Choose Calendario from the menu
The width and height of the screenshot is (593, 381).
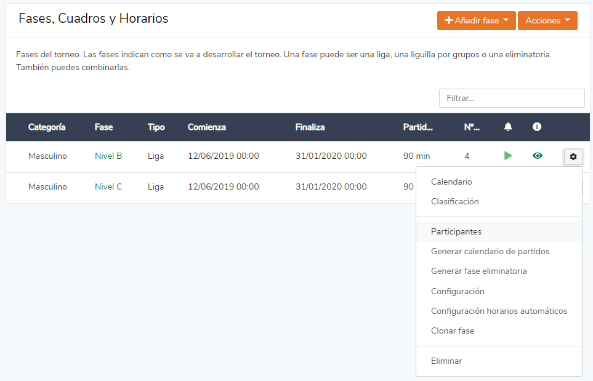pos(499,182)
